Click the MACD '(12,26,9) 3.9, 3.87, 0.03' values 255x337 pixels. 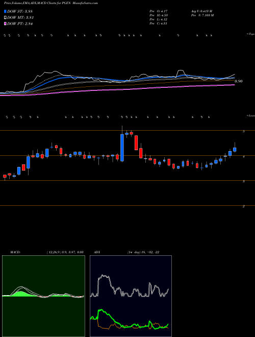tap(65, 252)
